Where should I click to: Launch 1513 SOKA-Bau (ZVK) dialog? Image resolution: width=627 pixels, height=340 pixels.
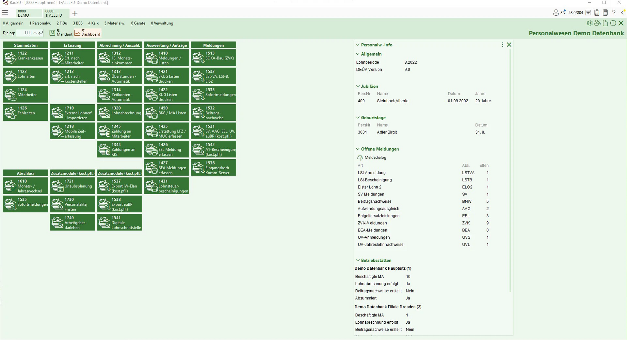[213, 58]
